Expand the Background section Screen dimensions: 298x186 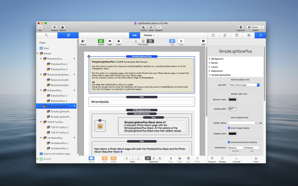click(210, 59)
